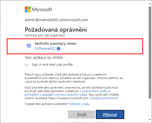Screen dimensions: 152x123
Task: Click the Nahlaste ji tady report link
Action: point(79,104)
